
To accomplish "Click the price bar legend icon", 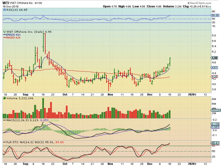I will (4, 32).
